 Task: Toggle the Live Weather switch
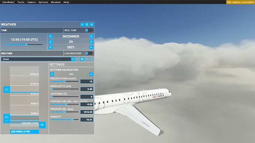89,53
